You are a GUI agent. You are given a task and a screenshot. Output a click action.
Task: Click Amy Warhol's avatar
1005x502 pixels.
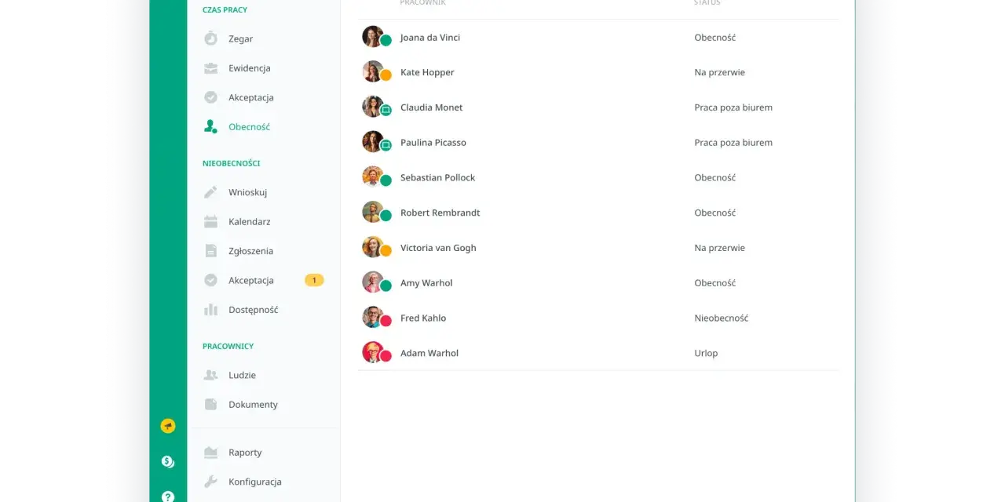pyautogui.click(x=373, y=282)
